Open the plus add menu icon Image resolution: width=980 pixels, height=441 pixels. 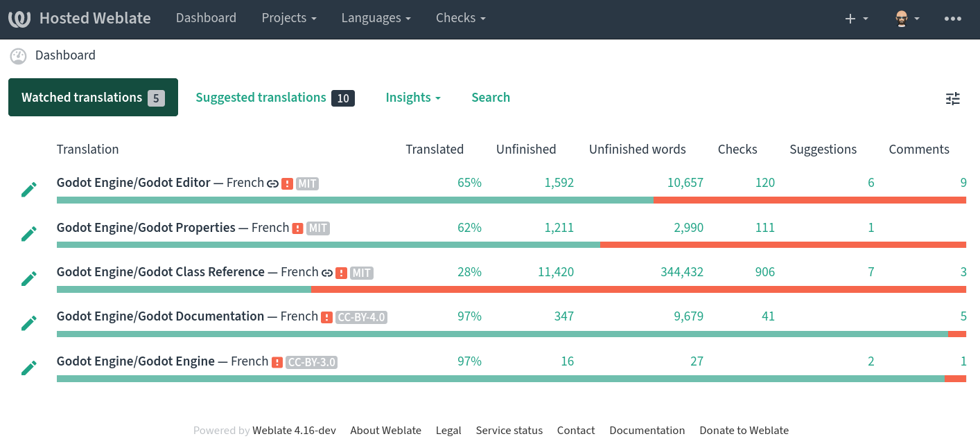pyautogui.click(x=857, y=19)
